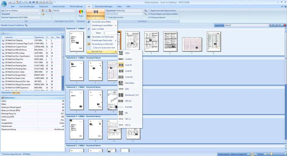287x156 pixels.
Task: Toggle Verwendung von Barcodes option
Action: click(x=102, y=44)
